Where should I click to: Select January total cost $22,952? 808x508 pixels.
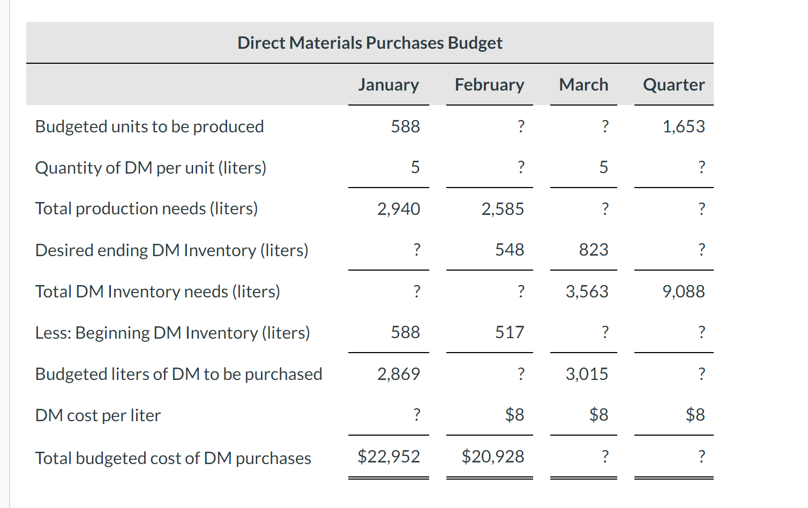pos(389,457)
